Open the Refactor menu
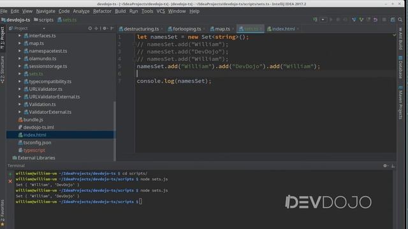 pos(102,11)
